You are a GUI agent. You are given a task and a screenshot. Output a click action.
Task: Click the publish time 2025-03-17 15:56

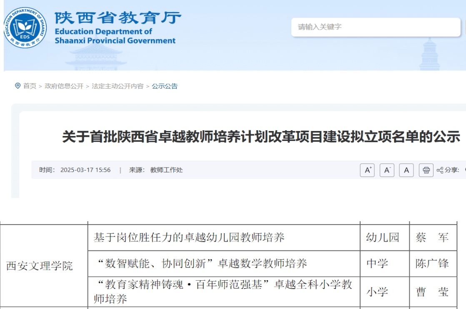click(x=85, y=170)
